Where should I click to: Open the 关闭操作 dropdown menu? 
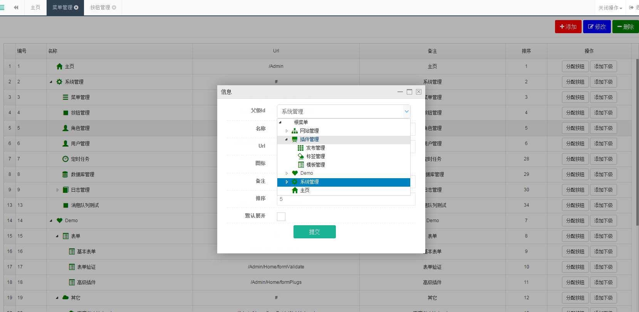point(610,8)
